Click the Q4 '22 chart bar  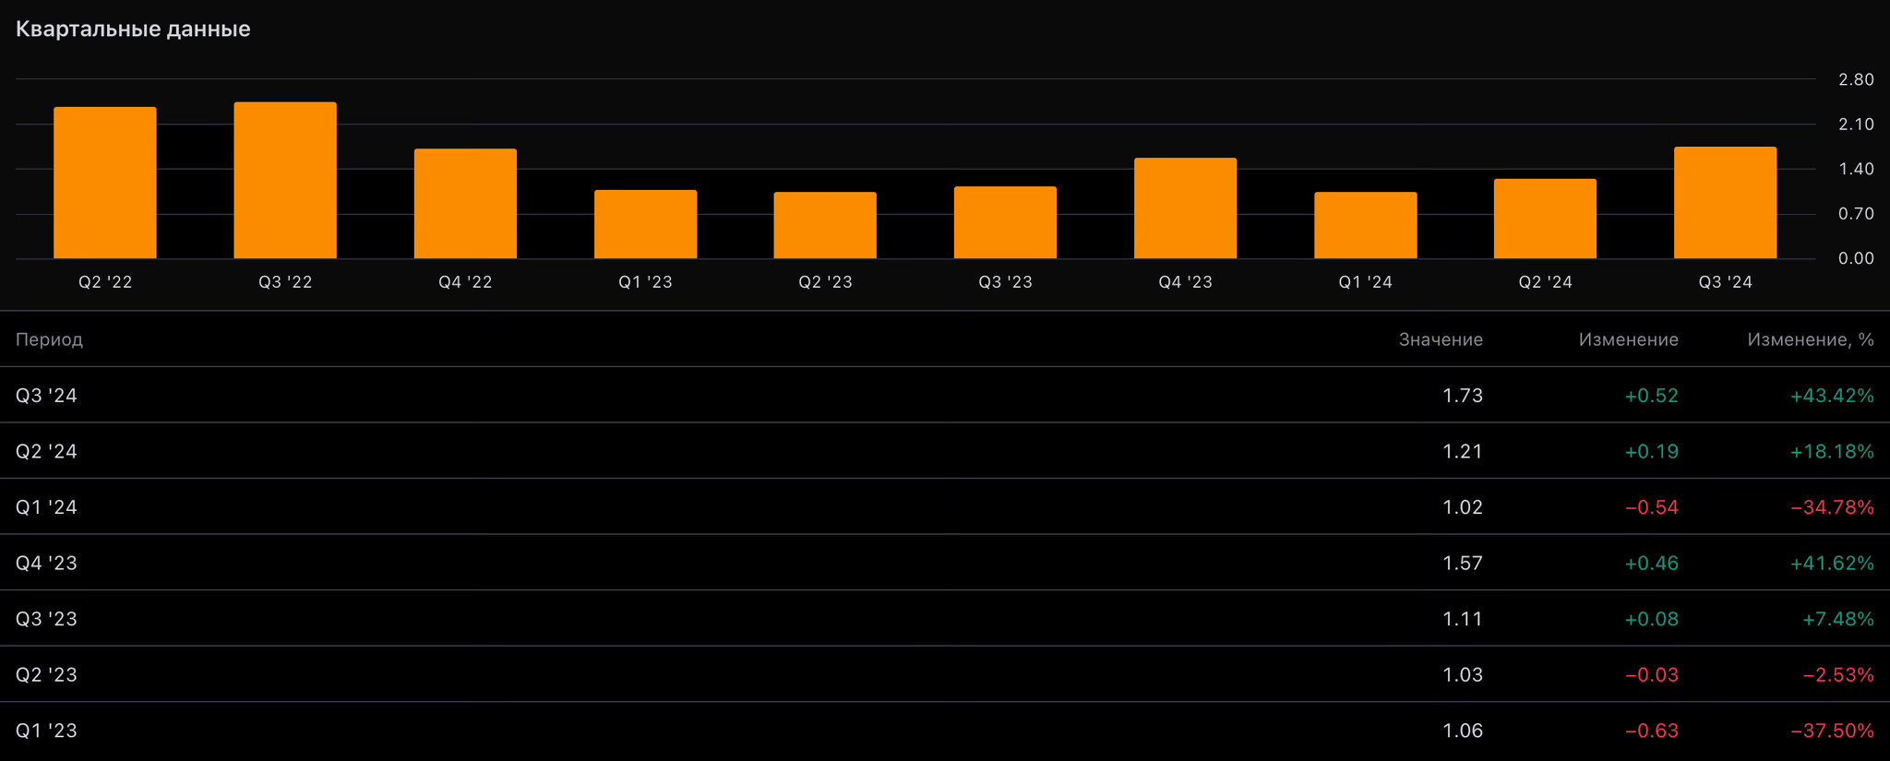[465, 204]
